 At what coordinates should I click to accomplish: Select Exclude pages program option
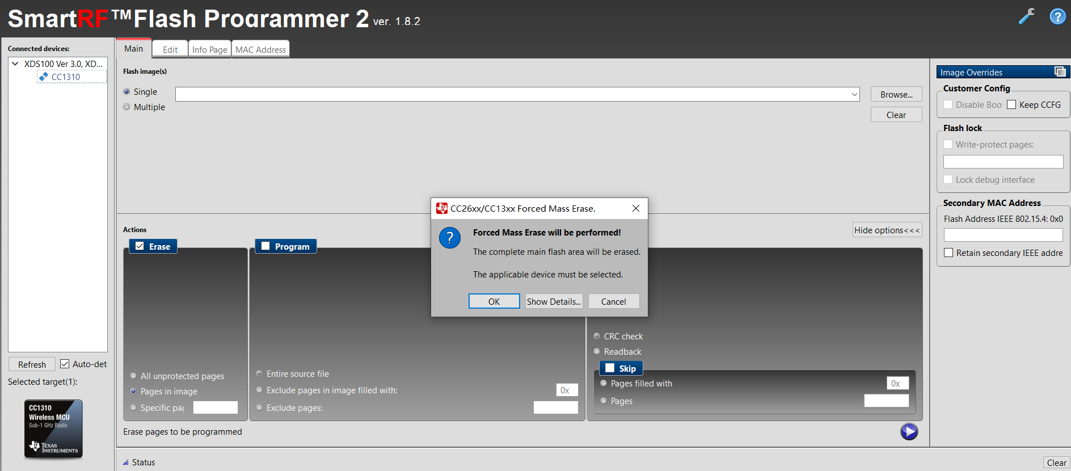tap(259, 407)
